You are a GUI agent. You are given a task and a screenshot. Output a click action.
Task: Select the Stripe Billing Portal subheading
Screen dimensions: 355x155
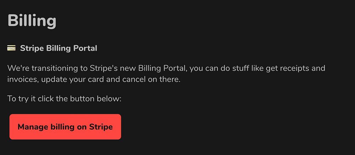(x=58, y=48)
